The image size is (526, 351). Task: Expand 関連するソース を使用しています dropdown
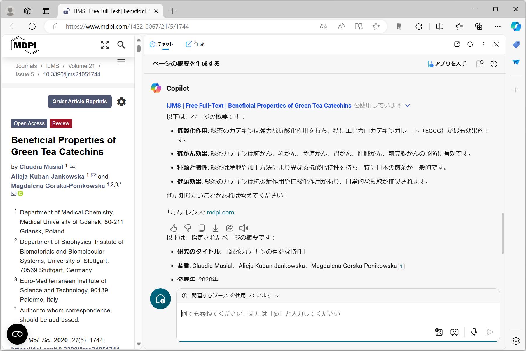[231, 296]
